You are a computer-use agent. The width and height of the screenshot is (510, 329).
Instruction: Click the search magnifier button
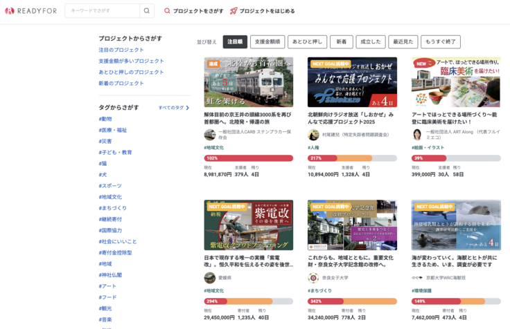click(147, 11)
